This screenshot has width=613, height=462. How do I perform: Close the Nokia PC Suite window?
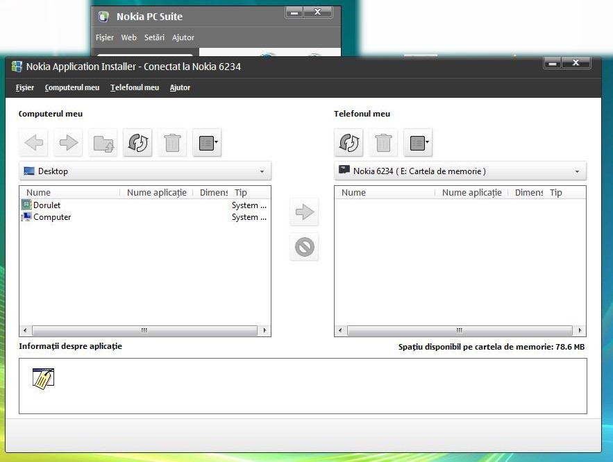tap(318, 12)
